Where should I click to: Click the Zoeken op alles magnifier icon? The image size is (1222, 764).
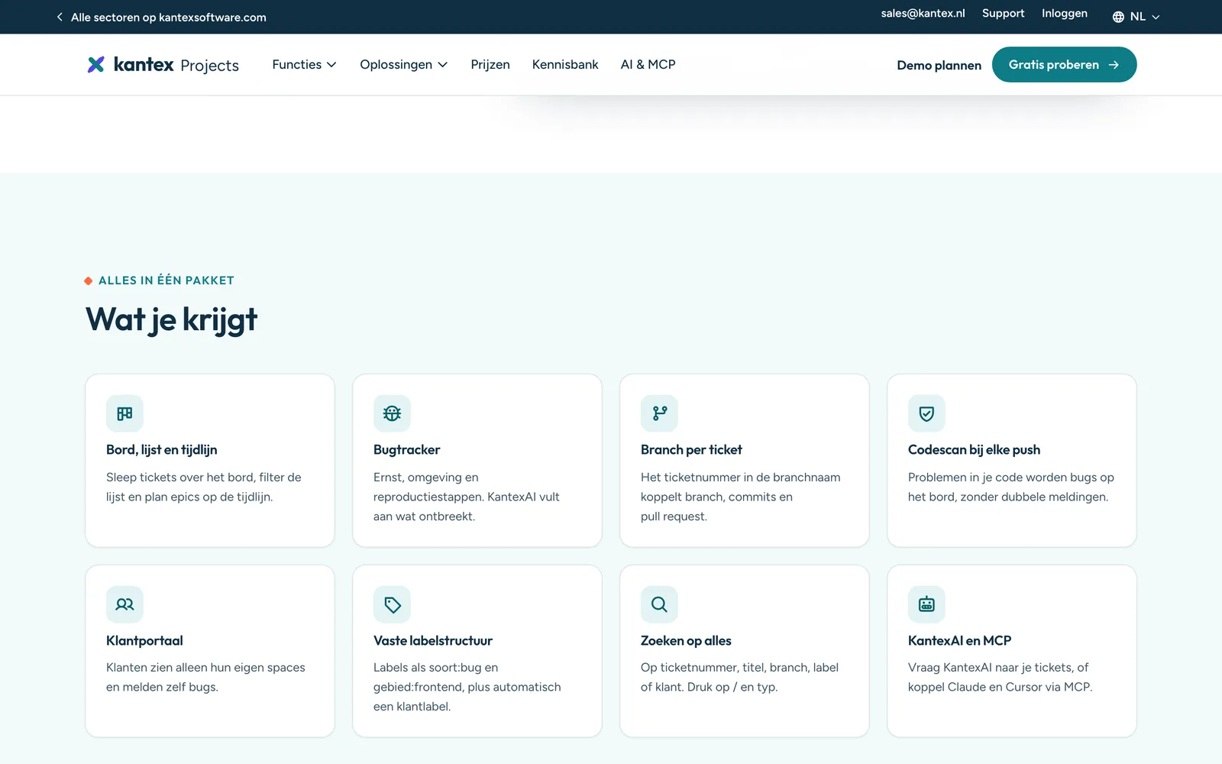tap(659, 604)
